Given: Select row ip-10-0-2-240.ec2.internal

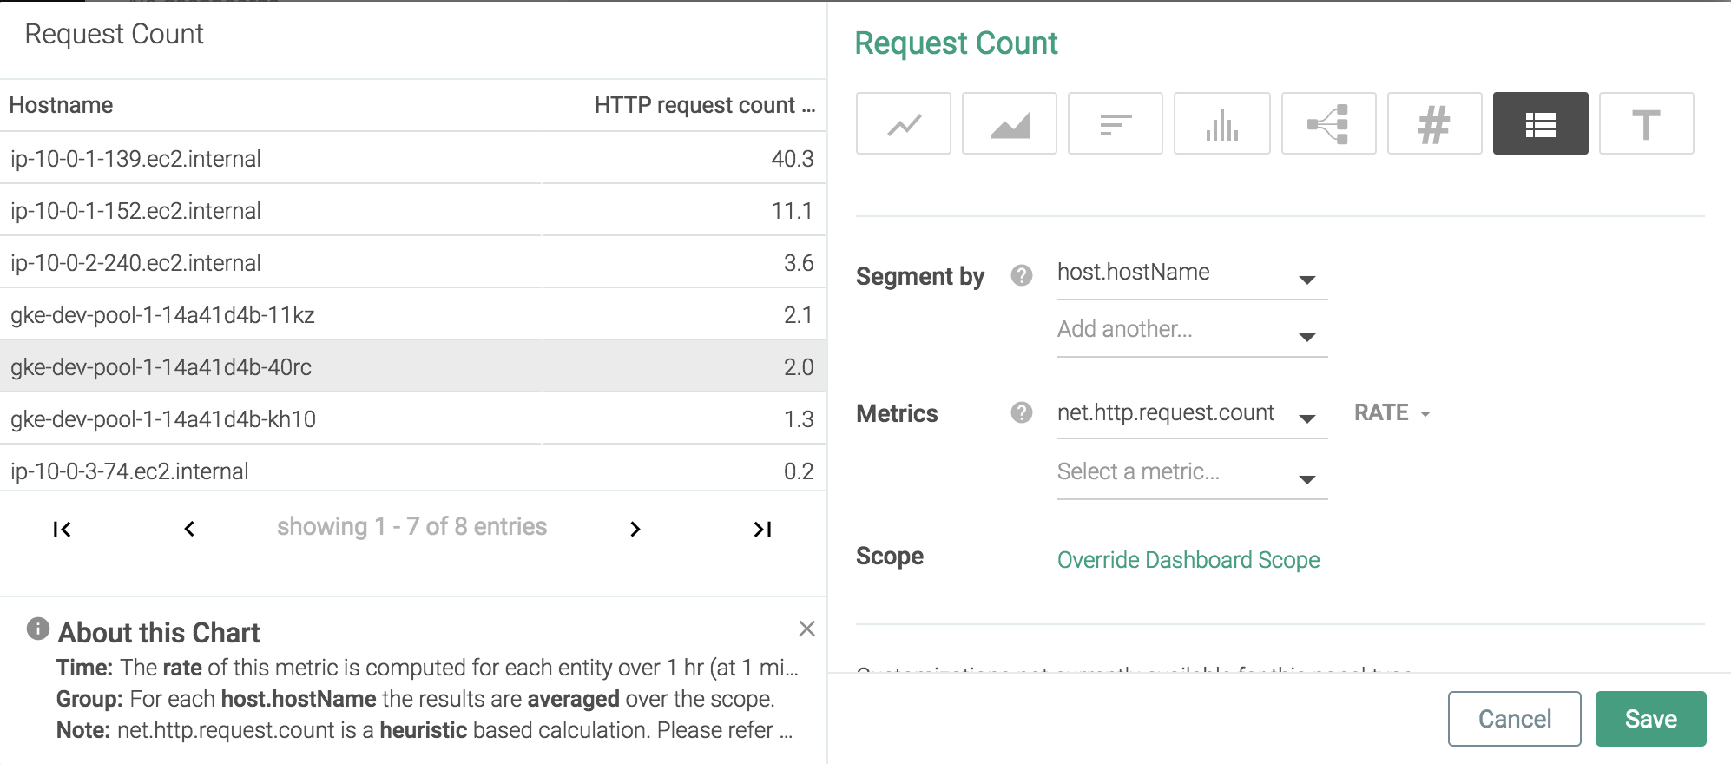Looking at the screenshot, I should click(413, 262).
